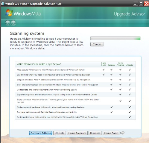
Task: Click the Home Basic checkmark in 'Most secure Windows' row
Action: (104, 70)
